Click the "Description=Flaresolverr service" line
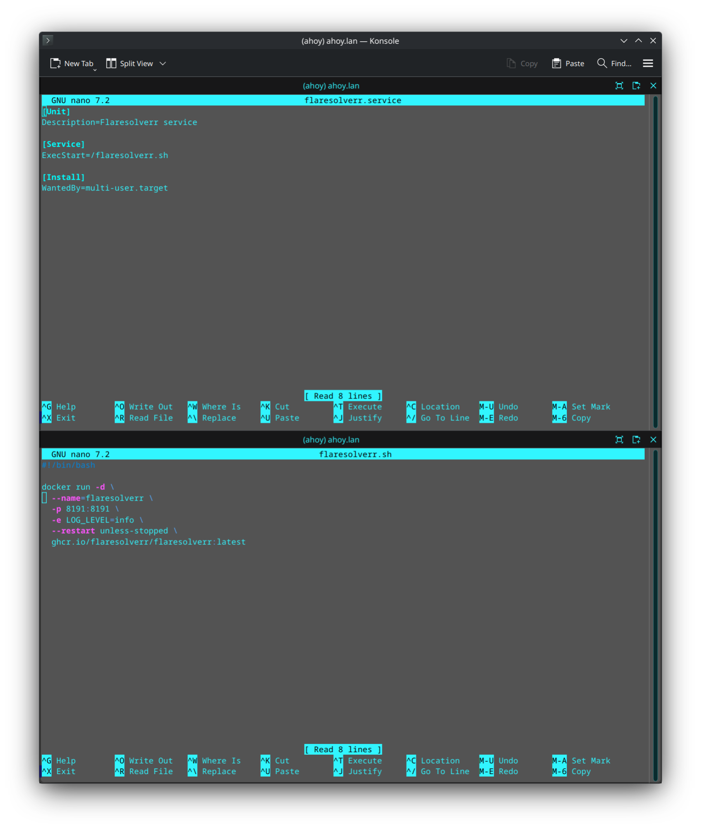 click(120, 122)
